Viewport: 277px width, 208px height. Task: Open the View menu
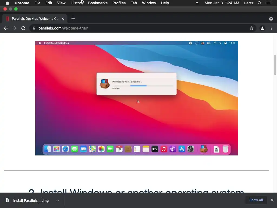[61, 3]
